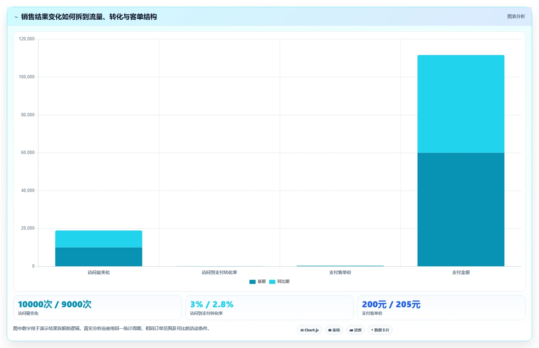The image size is (539, 348).
Task: Click the 支付客单价 x-axis label
Action: point(340,272)
